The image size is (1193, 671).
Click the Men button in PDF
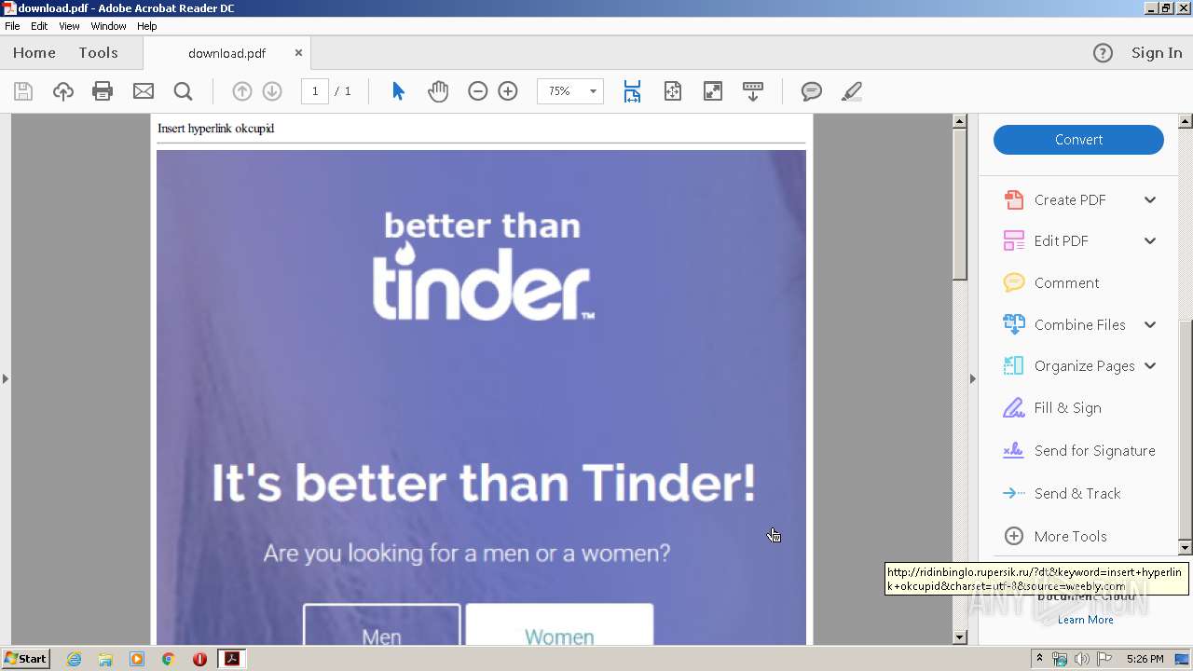382,624
